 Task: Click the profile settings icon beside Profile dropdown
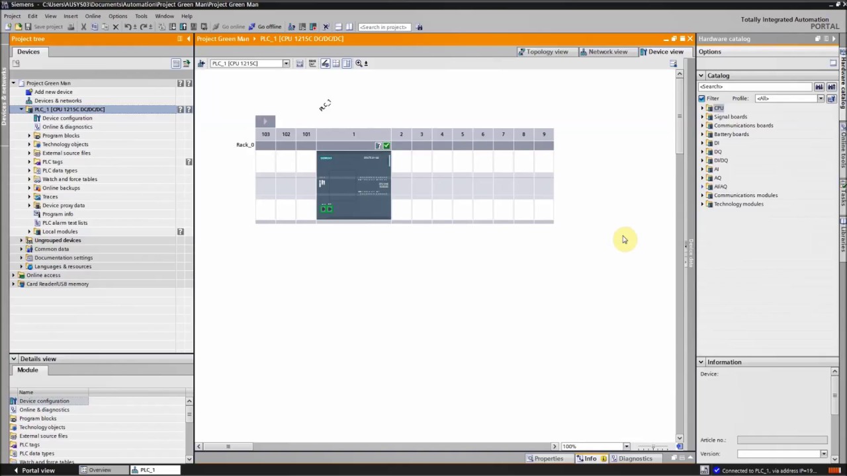(831, 99)
